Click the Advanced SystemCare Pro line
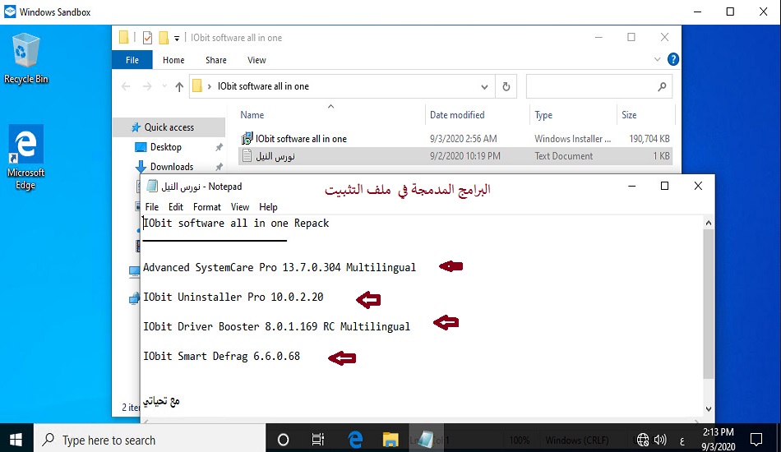781x452 pixels. point(280,267)
